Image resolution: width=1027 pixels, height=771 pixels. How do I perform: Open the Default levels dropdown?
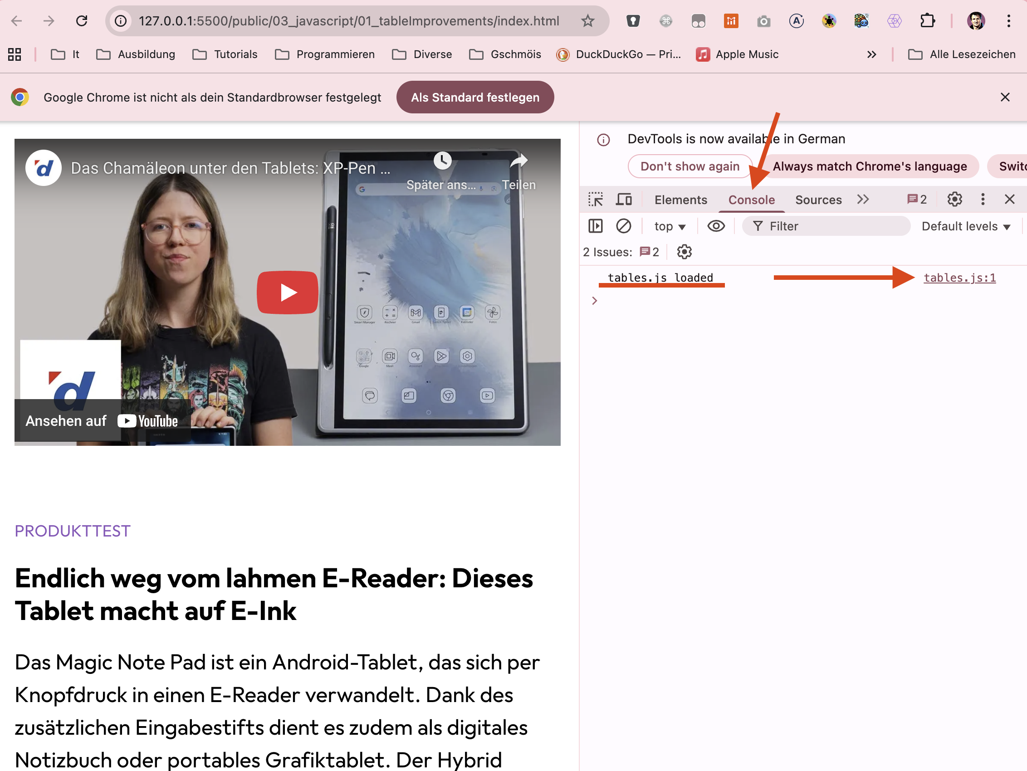[966, 226]
